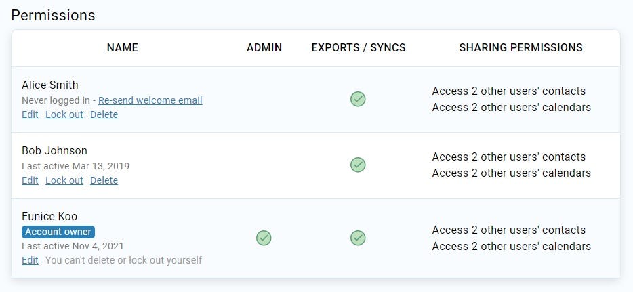The image size is (633, 292).
Task: Delete Alice Smith's account
Action: [x=104, y=114]
